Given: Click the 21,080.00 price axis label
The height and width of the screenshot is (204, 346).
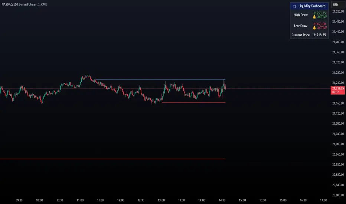Looking at the screenshot, I should point(338,124).
